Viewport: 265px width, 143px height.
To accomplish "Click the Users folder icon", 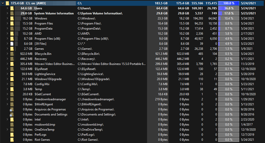I will click(12, 8).
